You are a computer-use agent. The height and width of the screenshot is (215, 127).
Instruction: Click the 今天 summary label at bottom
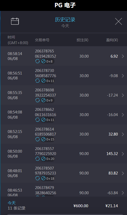pyautogui.click(x=12, y=203)
